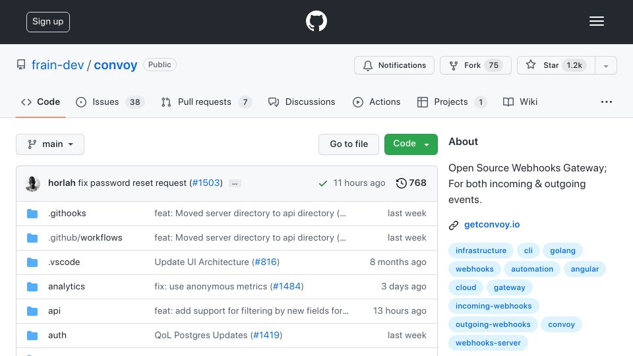Click the auth folder icon

tap(32, 336)
